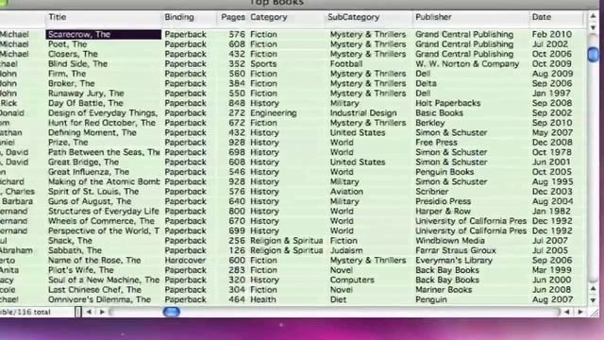Click the 'Judaism' subcategory cell
The width and height of the screenshot is (604, 340).
[x=346, y=250]
